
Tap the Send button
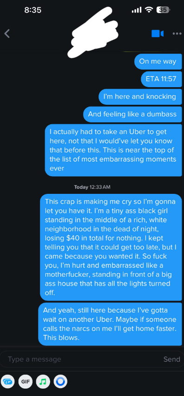tap(171, 359)
